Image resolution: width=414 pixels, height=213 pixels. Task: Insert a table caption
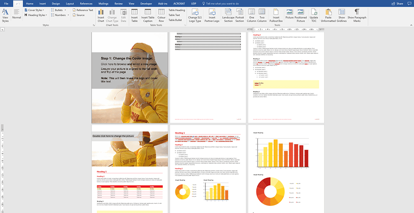pos(148,15)
